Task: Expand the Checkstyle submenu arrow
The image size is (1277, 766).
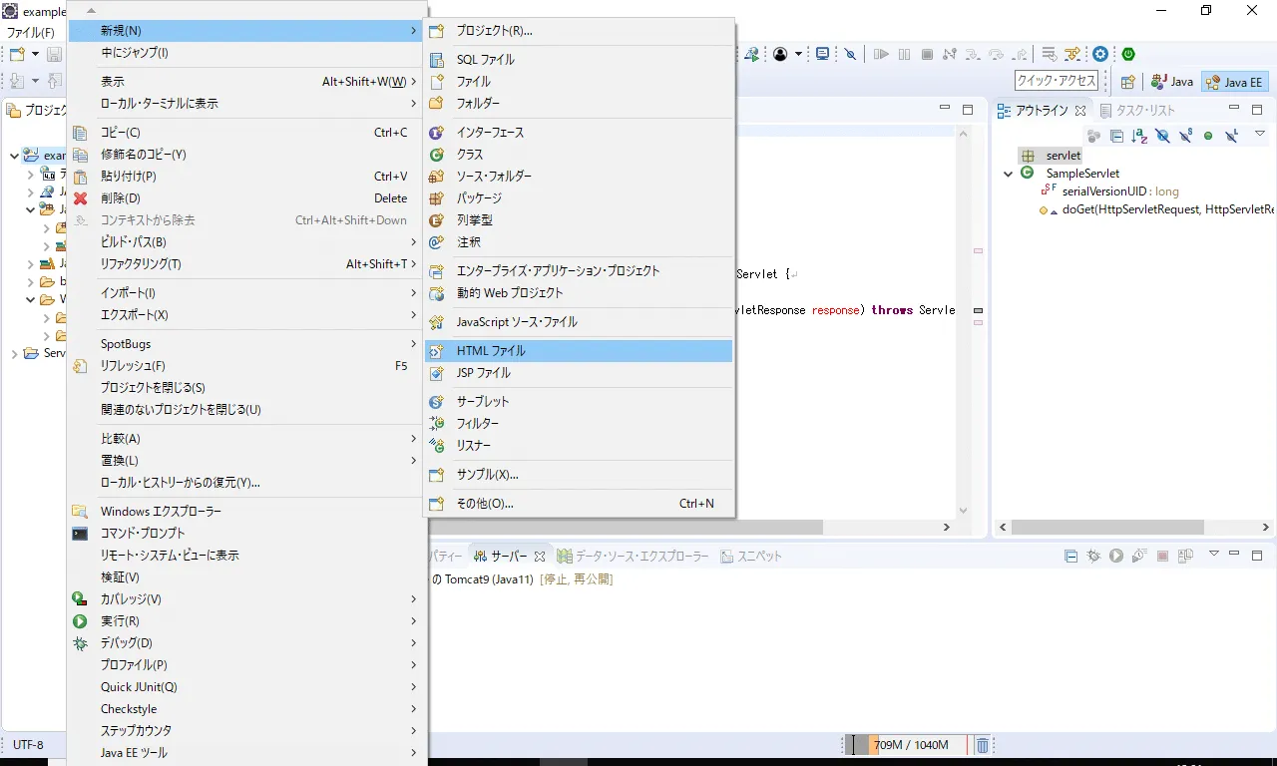Action: [413, 709]
